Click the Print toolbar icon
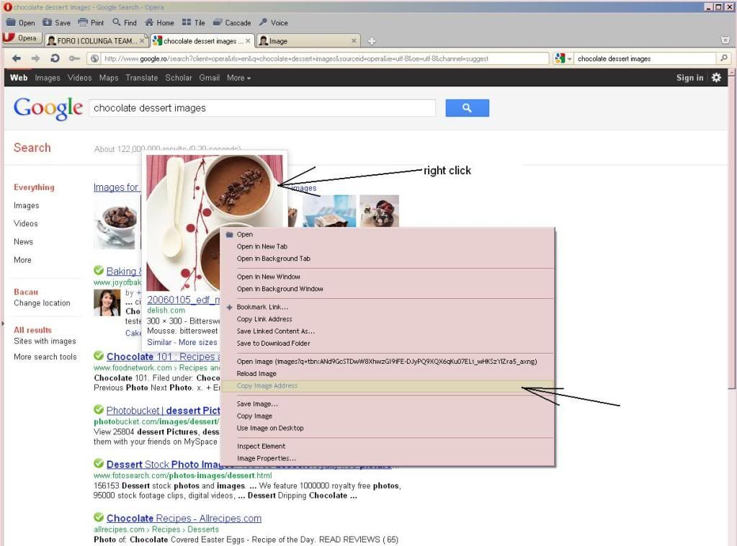Image resolution: width=737 pixels, height=546 pixels. point(91,22)
